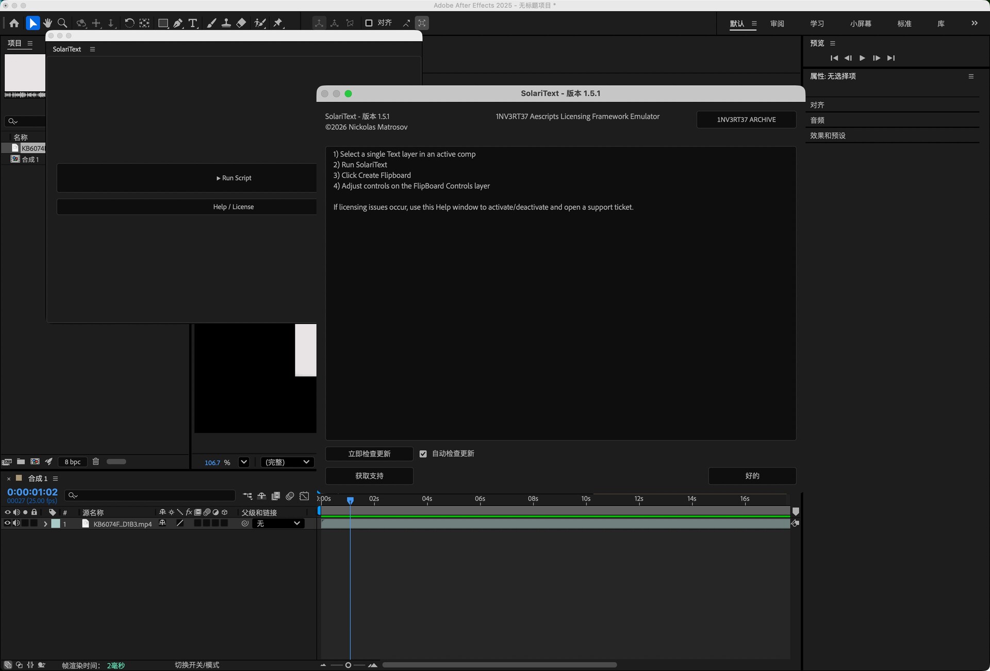Select the Puppet Pin tool
Viewport: 990px width, 671px height.
click(x=278, y=23)
